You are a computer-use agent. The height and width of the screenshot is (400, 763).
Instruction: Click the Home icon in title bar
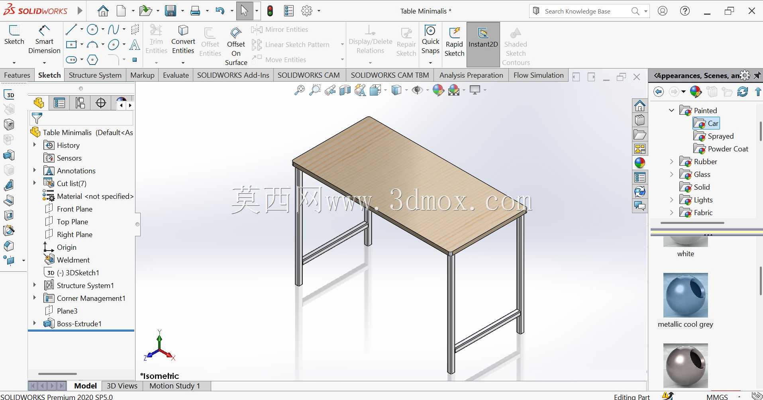(x=103, y=11)
